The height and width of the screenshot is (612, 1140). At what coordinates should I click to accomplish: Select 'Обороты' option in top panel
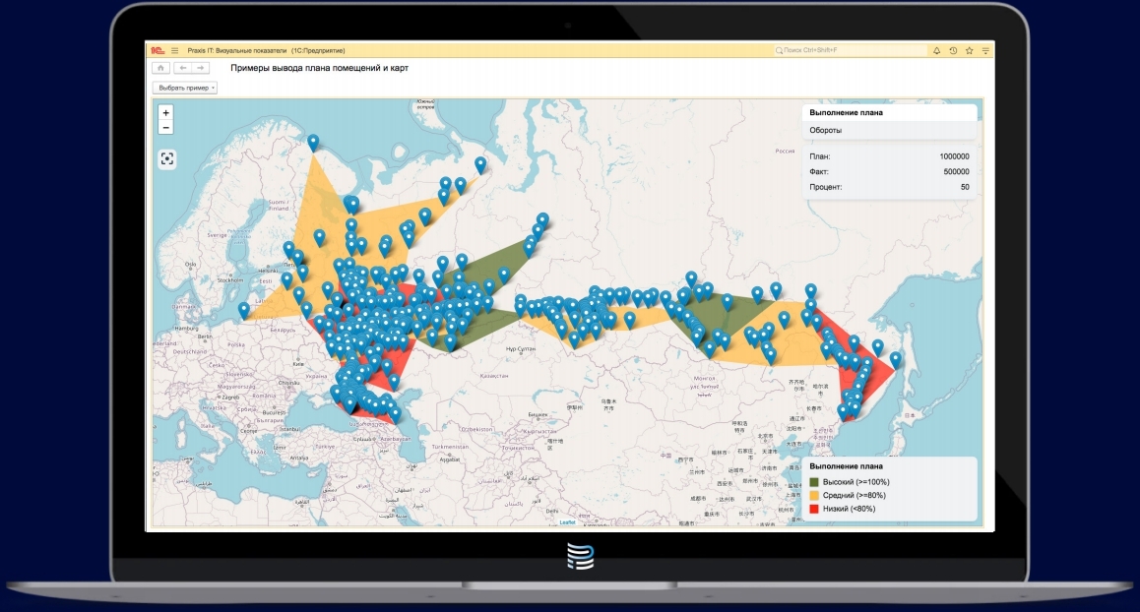[889, 130]
